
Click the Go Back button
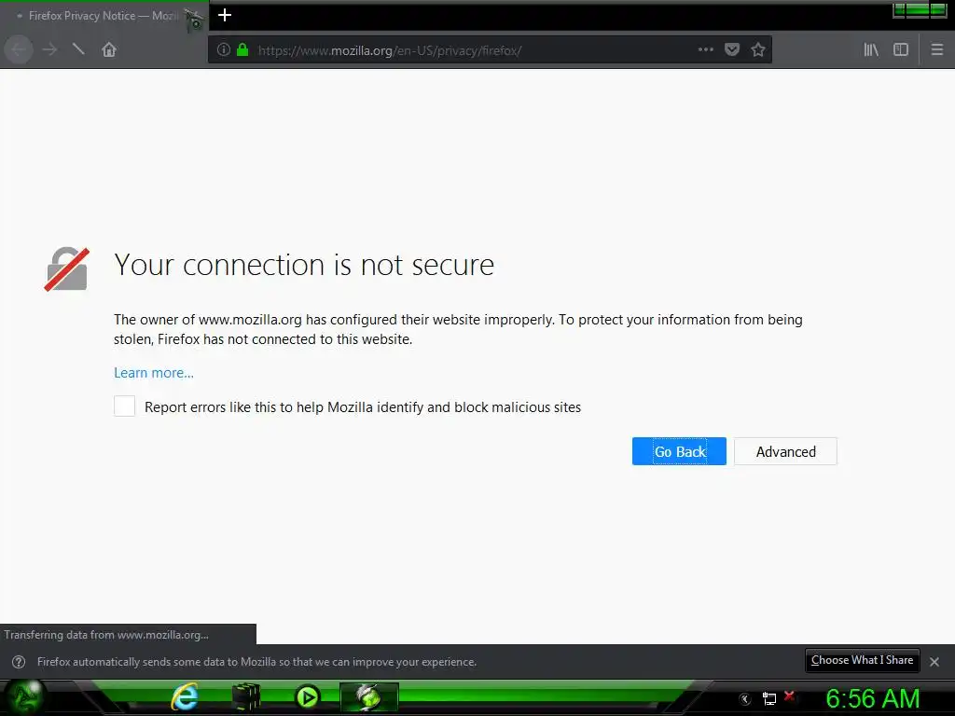point(679,451)
